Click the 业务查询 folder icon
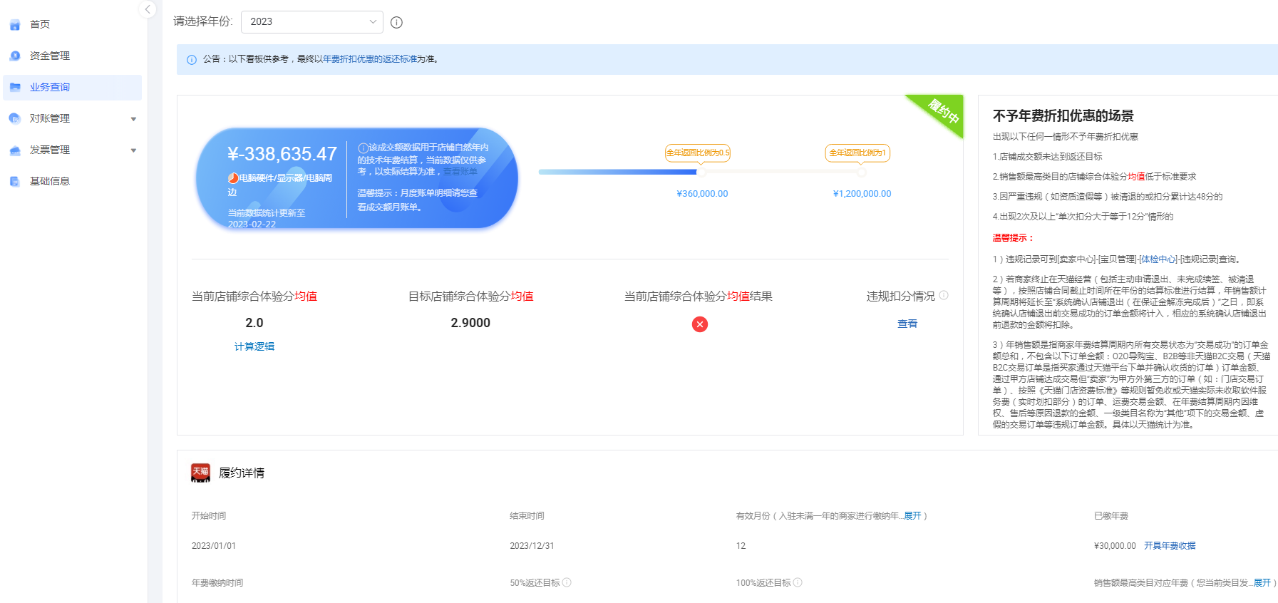Image resolution: width=1278 pixels, height=603 pixels. pos(15,87)
